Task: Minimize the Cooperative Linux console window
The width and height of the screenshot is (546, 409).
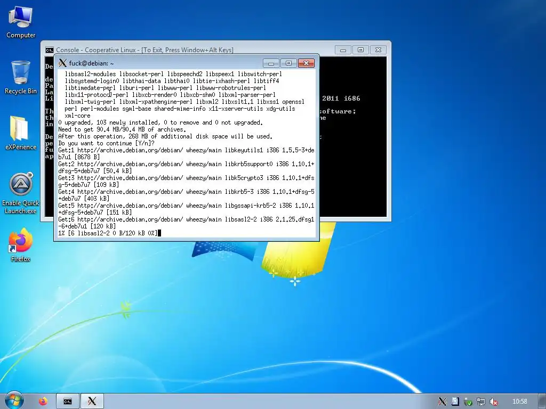Action: tap(343, 50)
